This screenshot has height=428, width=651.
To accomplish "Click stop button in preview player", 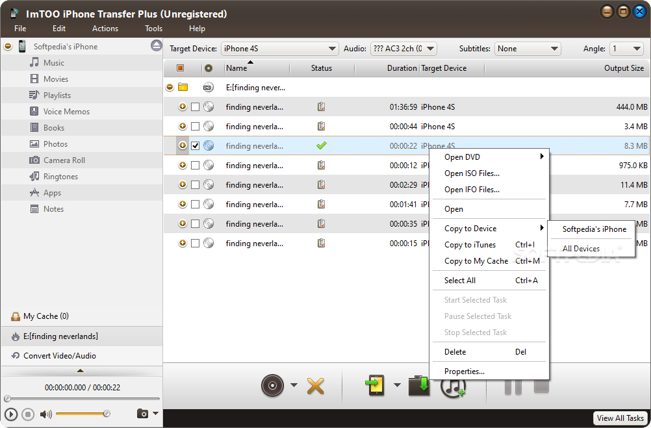I will tap(28, 414).
